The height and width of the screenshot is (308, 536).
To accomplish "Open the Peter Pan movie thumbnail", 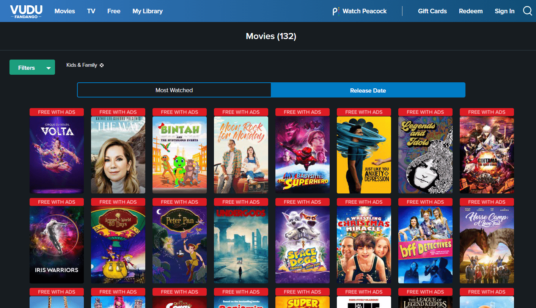I will coord(179,245).
